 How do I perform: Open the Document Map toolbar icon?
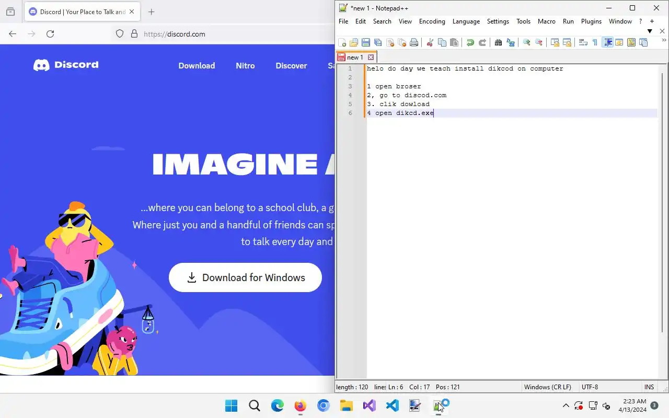click(631, 43)
